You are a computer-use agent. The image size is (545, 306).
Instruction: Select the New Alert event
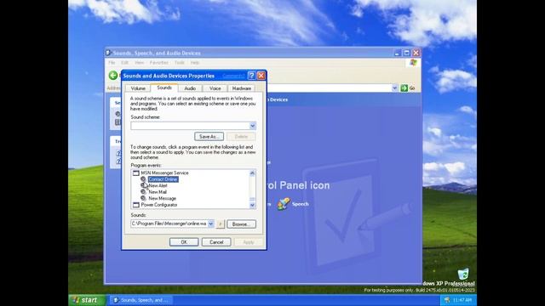point(158,185)
